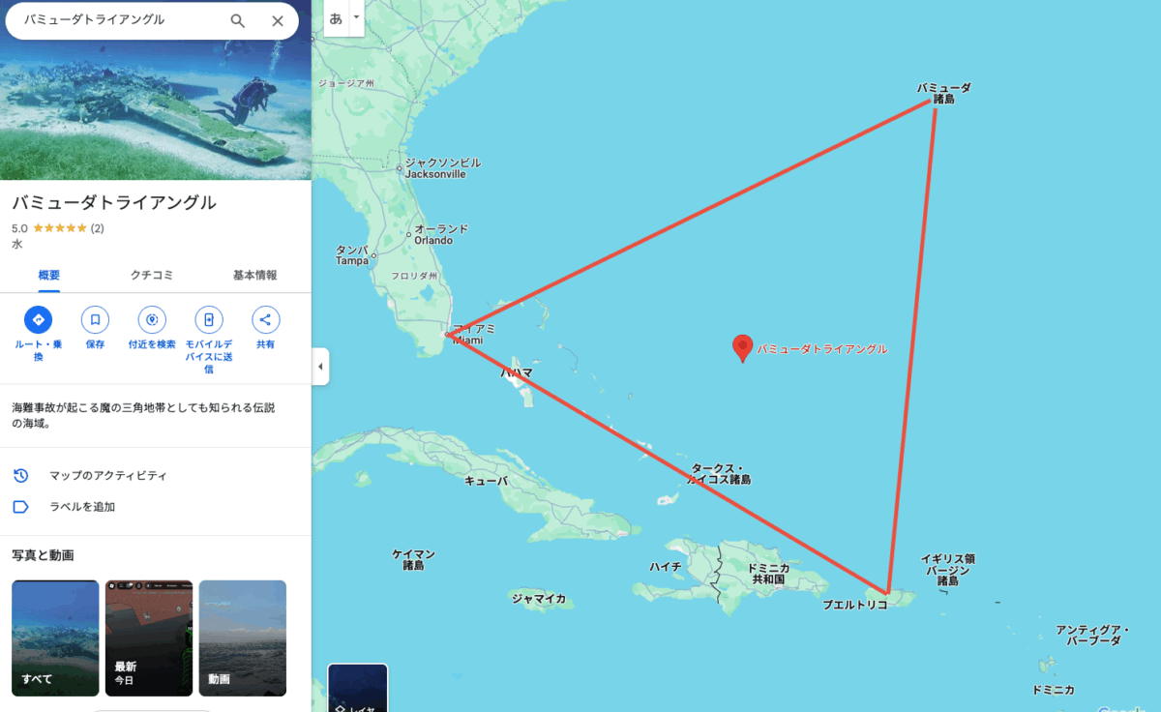Share the place with 共有 icon
Viewport: 1161px width, 712px height.
[265, 319]
